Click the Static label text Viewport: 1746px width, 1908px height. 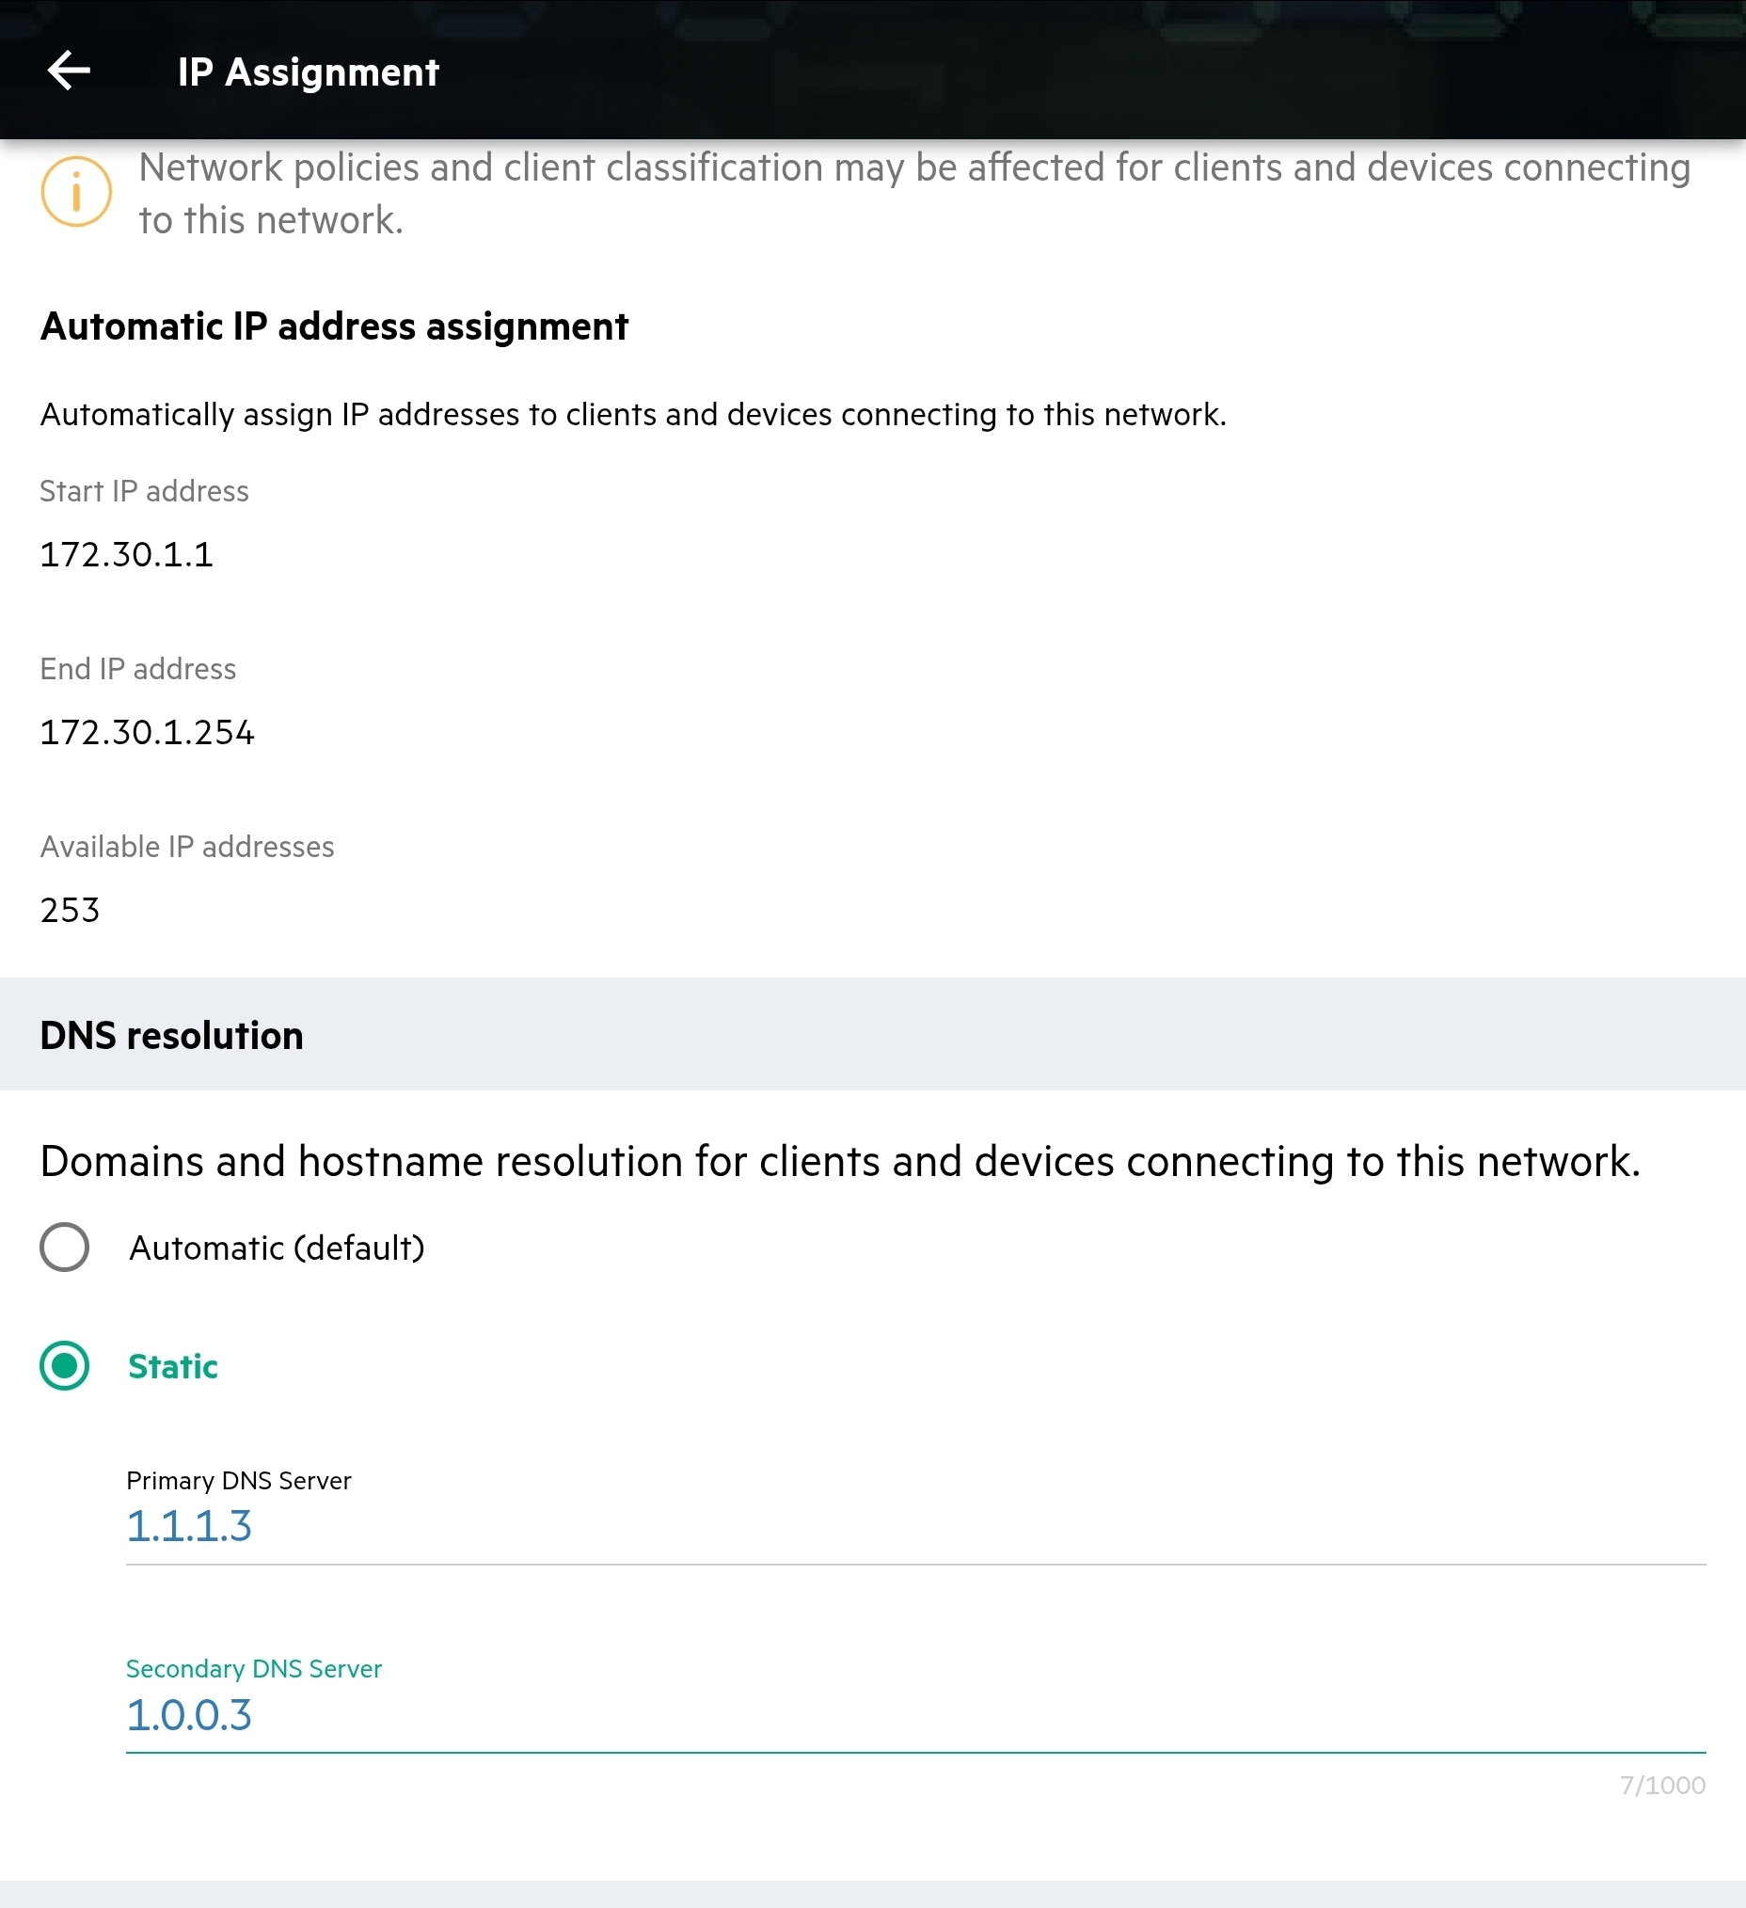[x=172, y=1367]
